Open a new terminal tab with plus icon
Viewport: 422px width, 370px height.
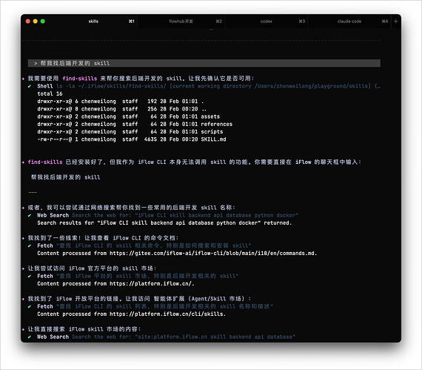(395, 22)
